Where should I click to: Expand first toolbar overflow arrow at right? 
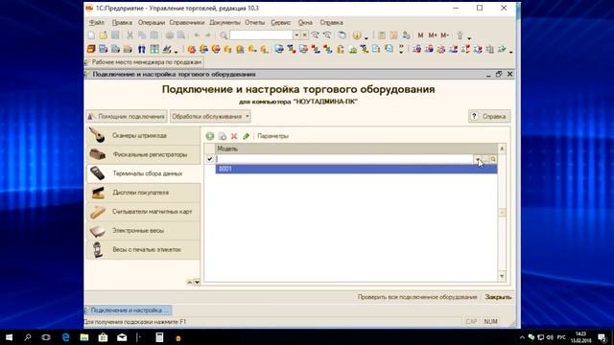(469, 37)
